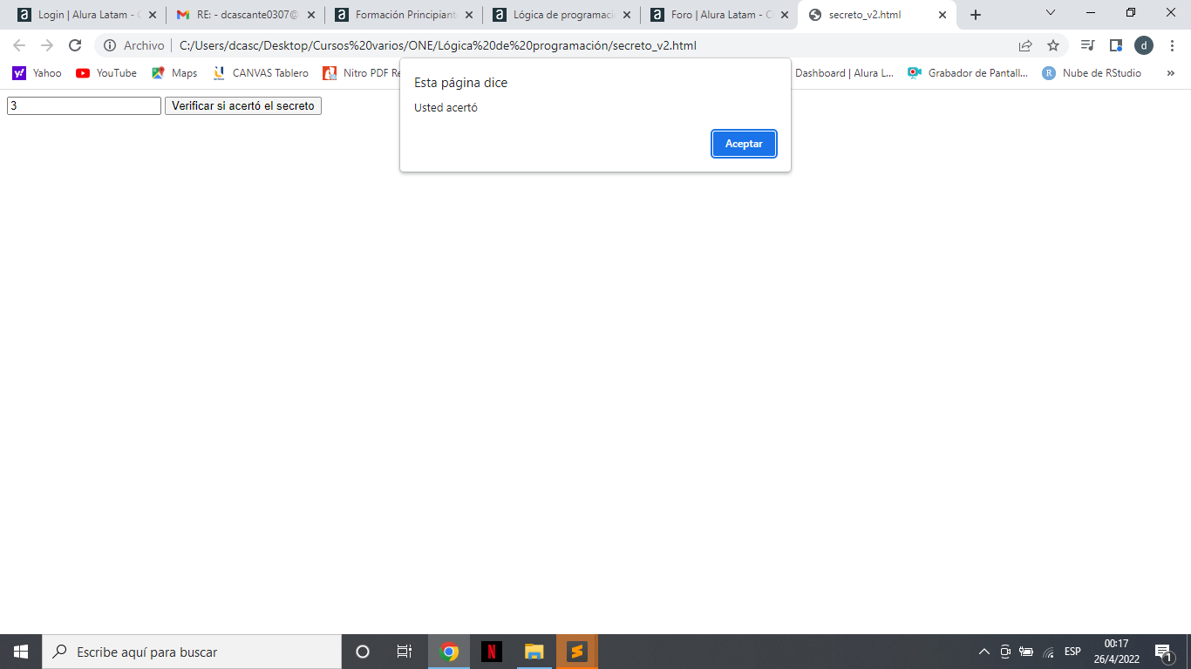This screenshot has width=1191, height=669.
Task: Reload the page
Action: coord(75,45)
